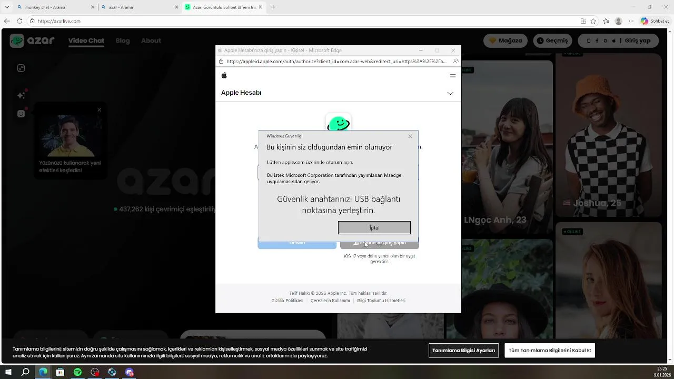This screenshot has height=379, width=674.
Task: Open Microsoft Store from taskbar
Action: pyautogui.click(x=60, y=372)
